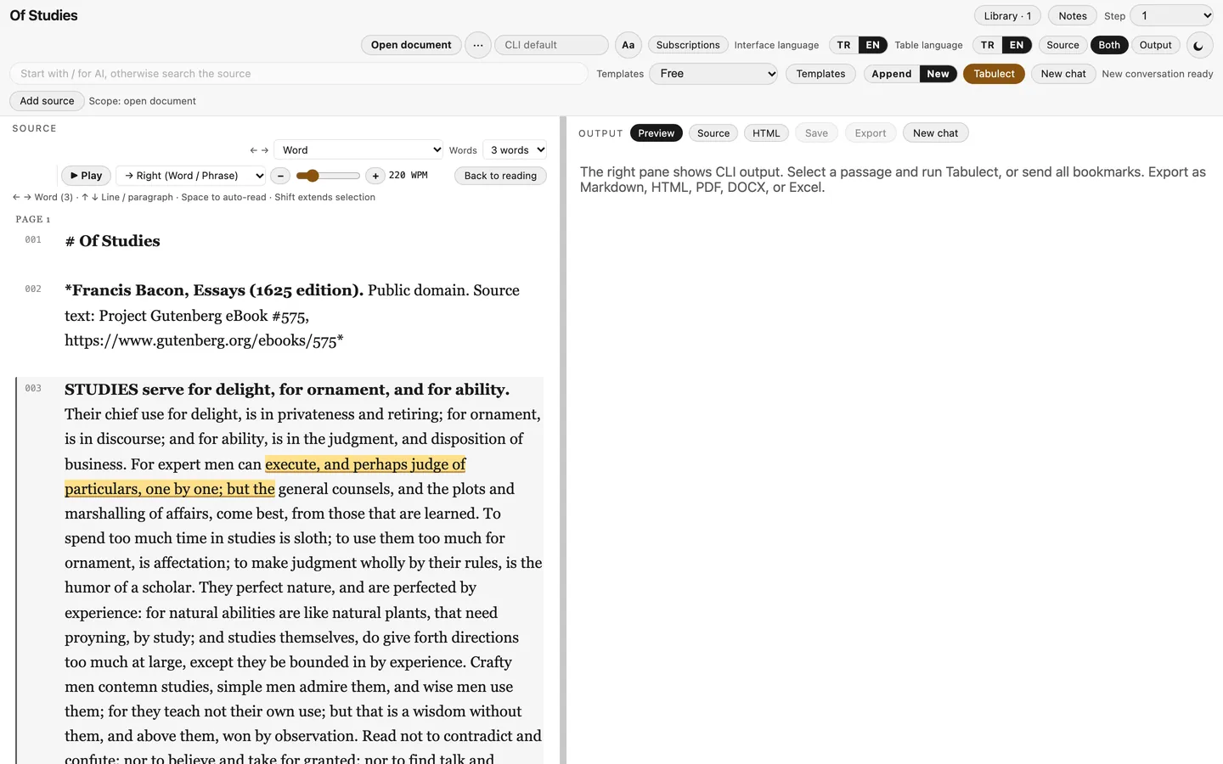The image size is (1223, 764).
Task: Focus the AI search input field
Action: (298, 74)
